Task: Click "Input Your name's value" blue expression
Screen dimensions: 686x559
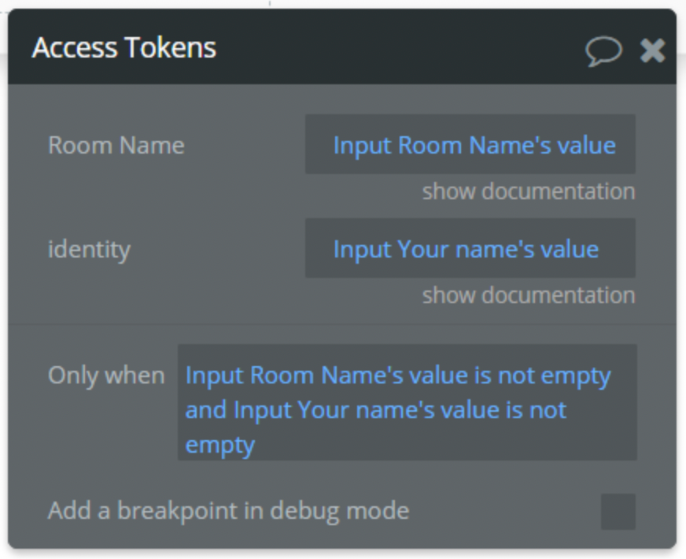Action: [x=466, y=249]
